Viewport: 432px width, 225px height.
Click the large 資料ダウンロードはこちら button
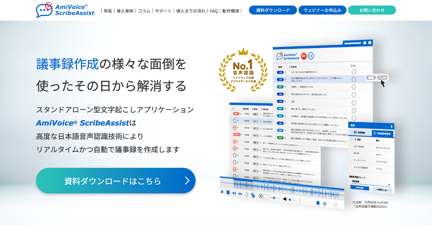click(x=116, y=180)
